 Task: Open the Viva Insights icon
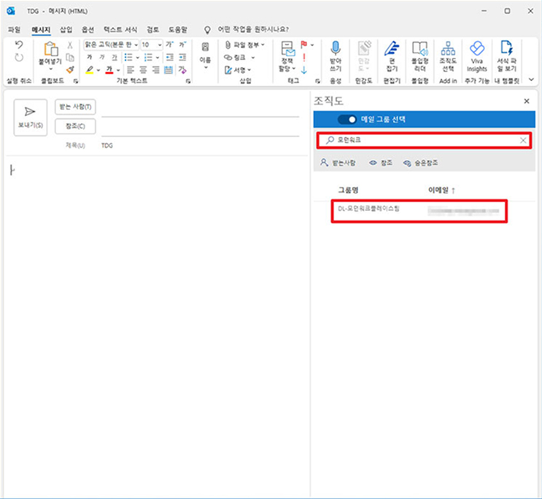[477, 48]
